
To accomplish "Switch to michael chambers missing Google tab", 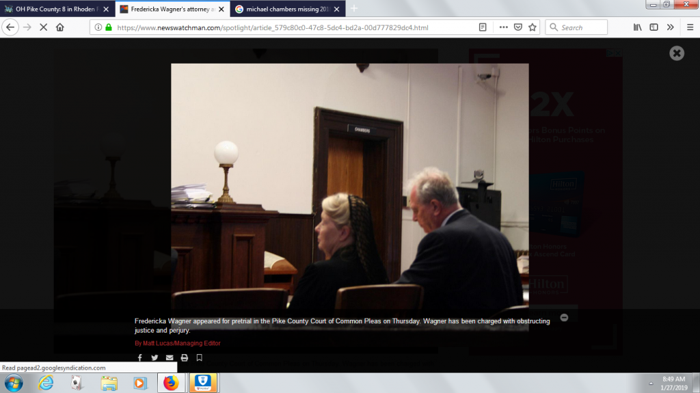I will (x=282, y=9).
